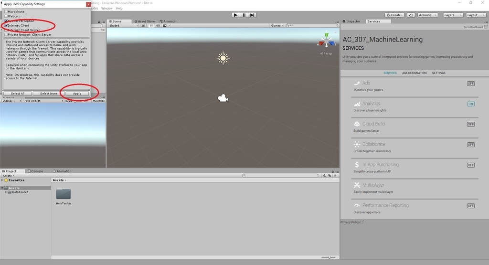
Task: Open the Help menu
Action: [x=119, y=9]
